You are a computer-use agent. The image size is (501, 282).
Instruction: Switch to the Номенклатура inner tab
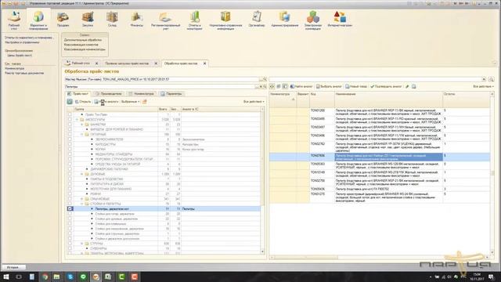point(141,94)
